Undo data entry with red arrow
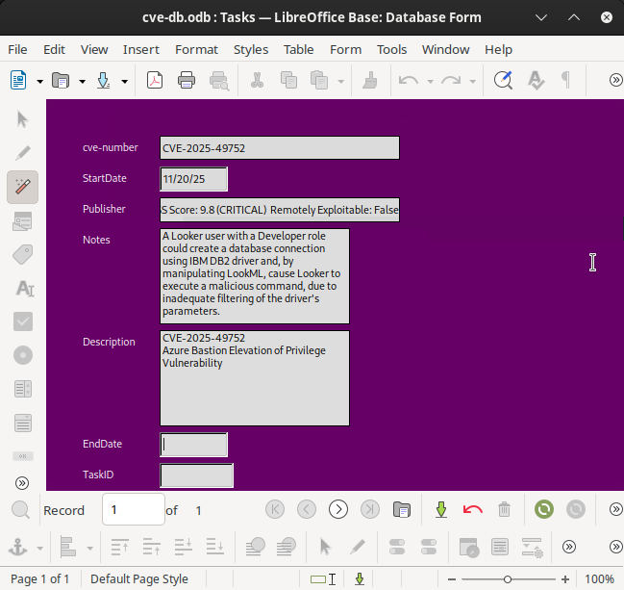This screenshot has height=590, width=624. coord(472,510)
